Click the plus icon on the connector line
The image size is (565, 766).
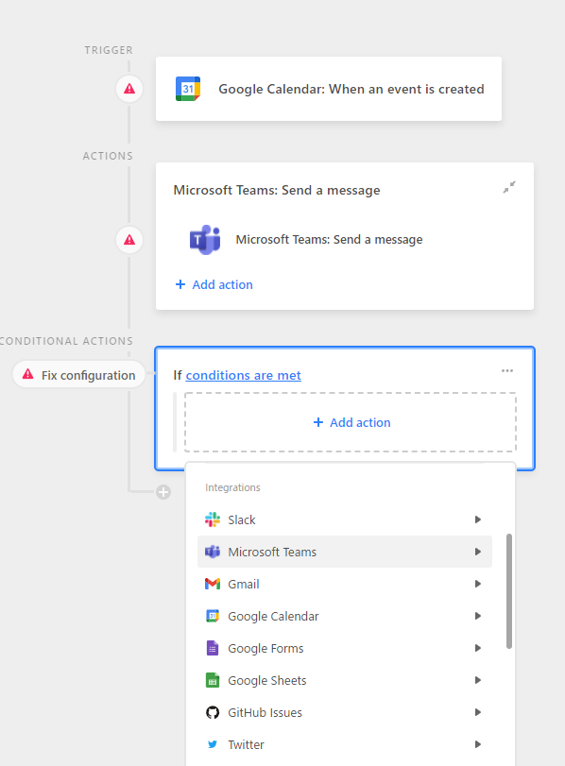pyautogui.click(x=163, y=492)
